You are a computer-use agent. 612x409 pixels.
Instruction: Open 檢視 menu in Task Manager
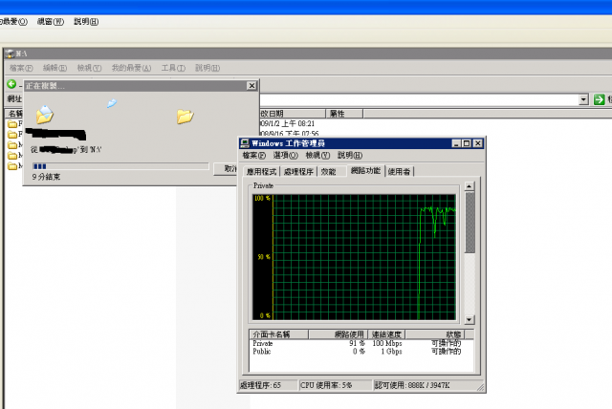(317, 155)
